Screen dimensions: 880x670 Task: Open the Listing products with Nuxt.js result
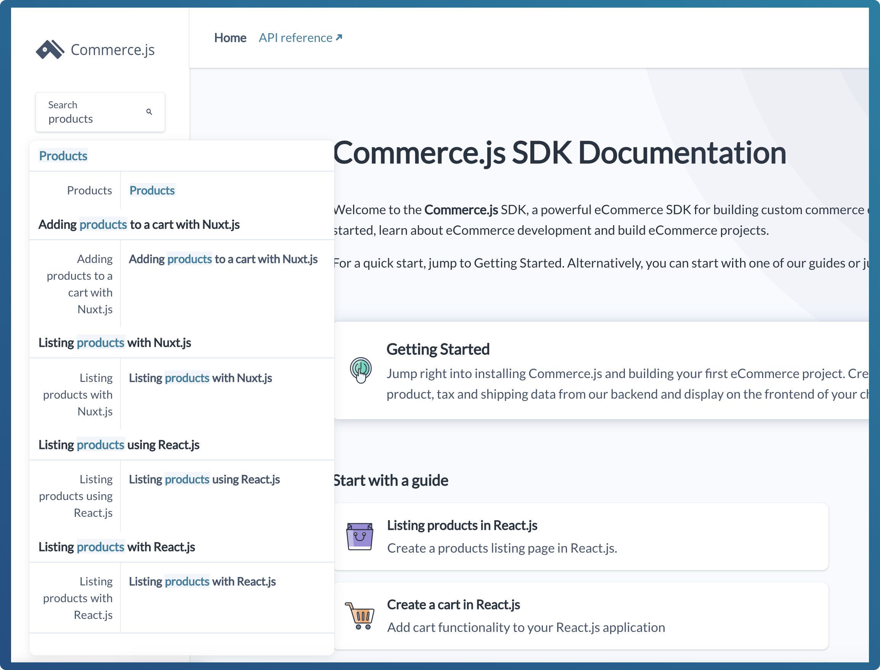(200, 378)
